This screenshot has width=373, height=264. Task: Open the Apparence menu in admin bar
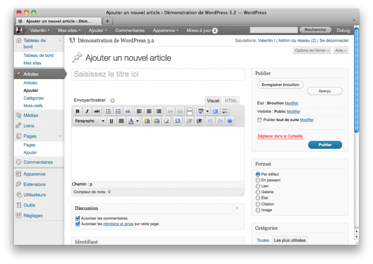click(166, 31)
